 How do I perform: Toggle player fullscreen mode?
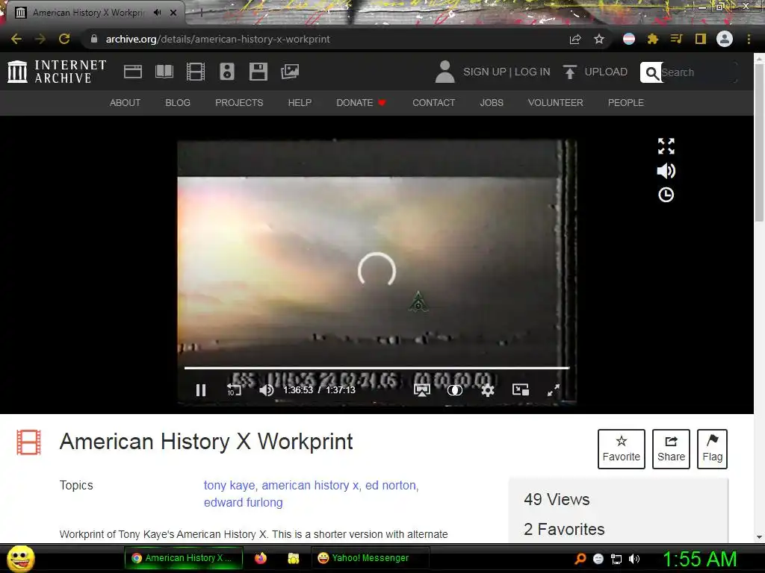(x=554, y=389)
